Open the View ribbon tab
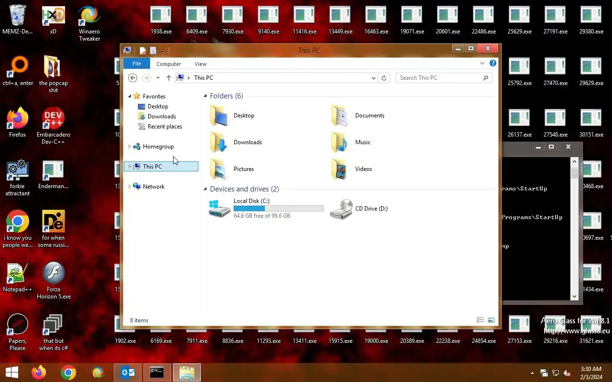The width and height of the screenshot is (612, 382). pos(200,64)
